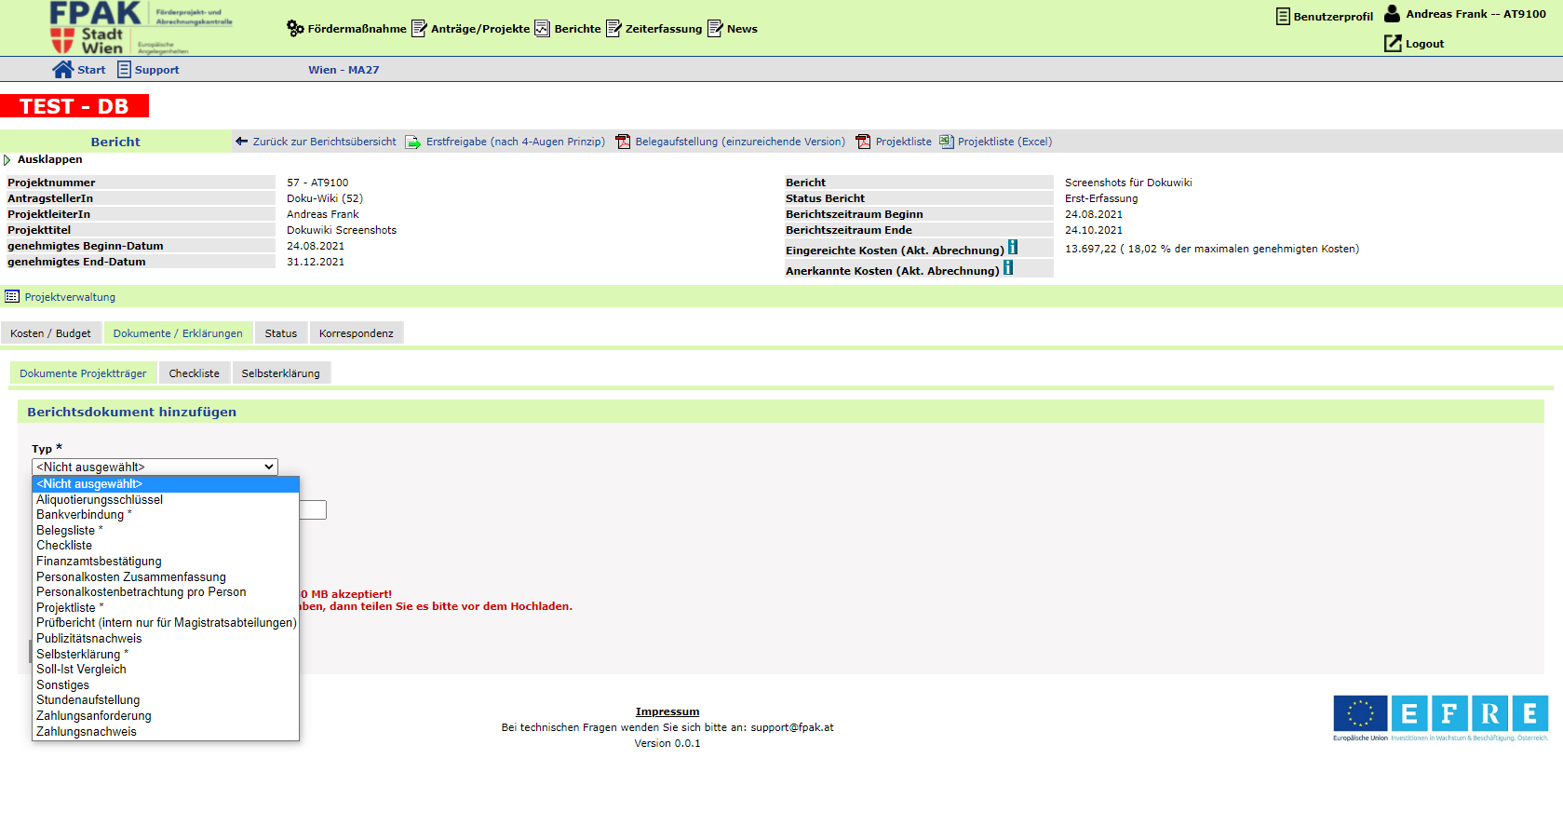
Task: Select Belegsliste from the Typ list
Action: coord(66,531)
